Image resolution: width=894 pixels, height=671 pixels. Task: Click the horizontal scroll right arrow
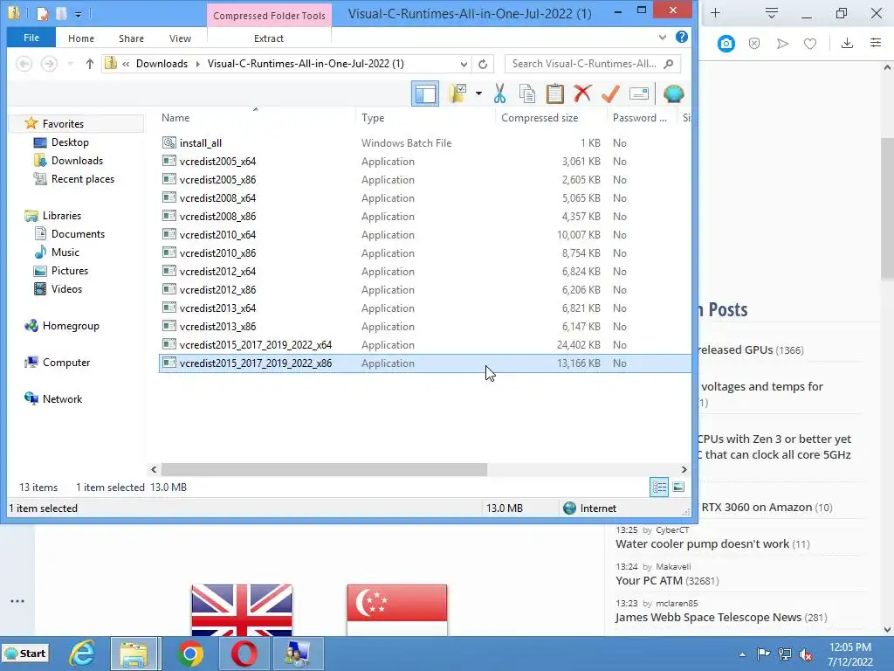pyautogui.click(x=684, y=469)
